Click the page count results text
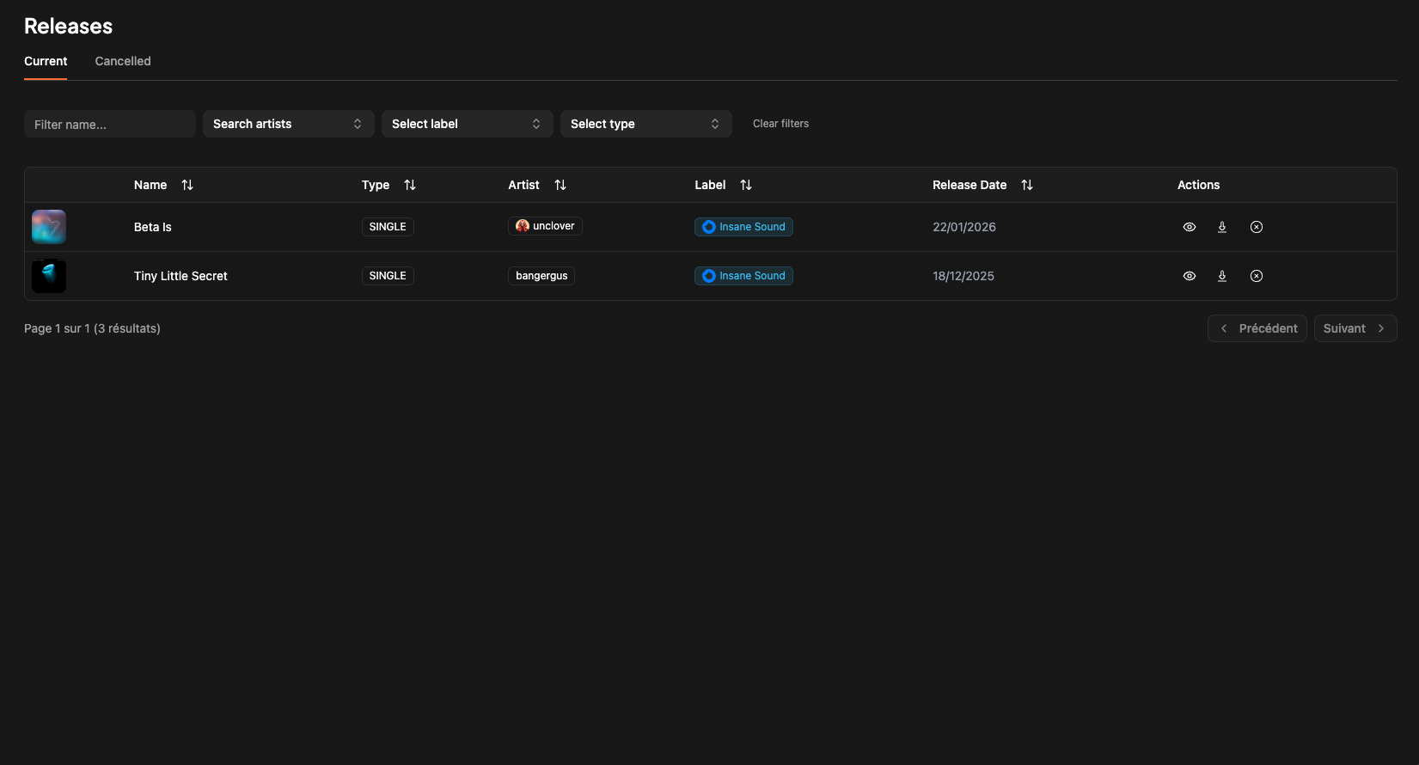 [x=92, y=328]
